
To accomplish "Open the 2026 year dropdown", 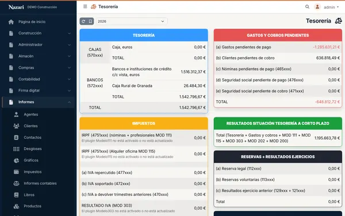I will pyautogui.click(x=131, y=21).
